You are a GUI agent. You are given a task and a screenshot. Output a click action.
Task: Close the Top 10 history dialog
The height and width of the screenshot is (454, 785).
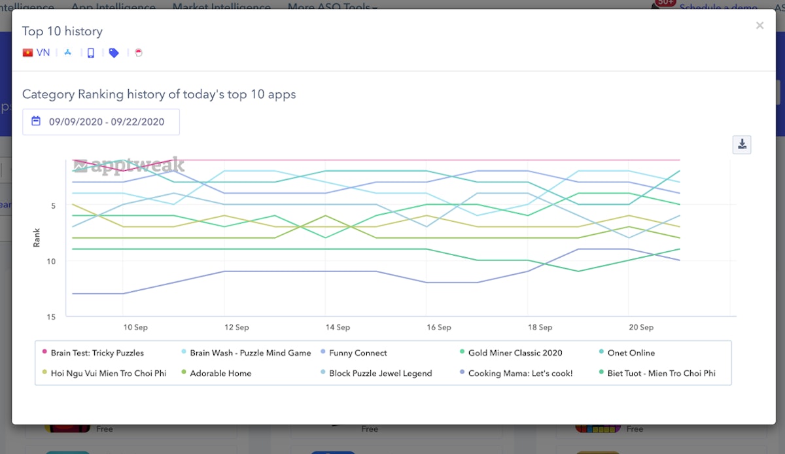tap(759, 26)
